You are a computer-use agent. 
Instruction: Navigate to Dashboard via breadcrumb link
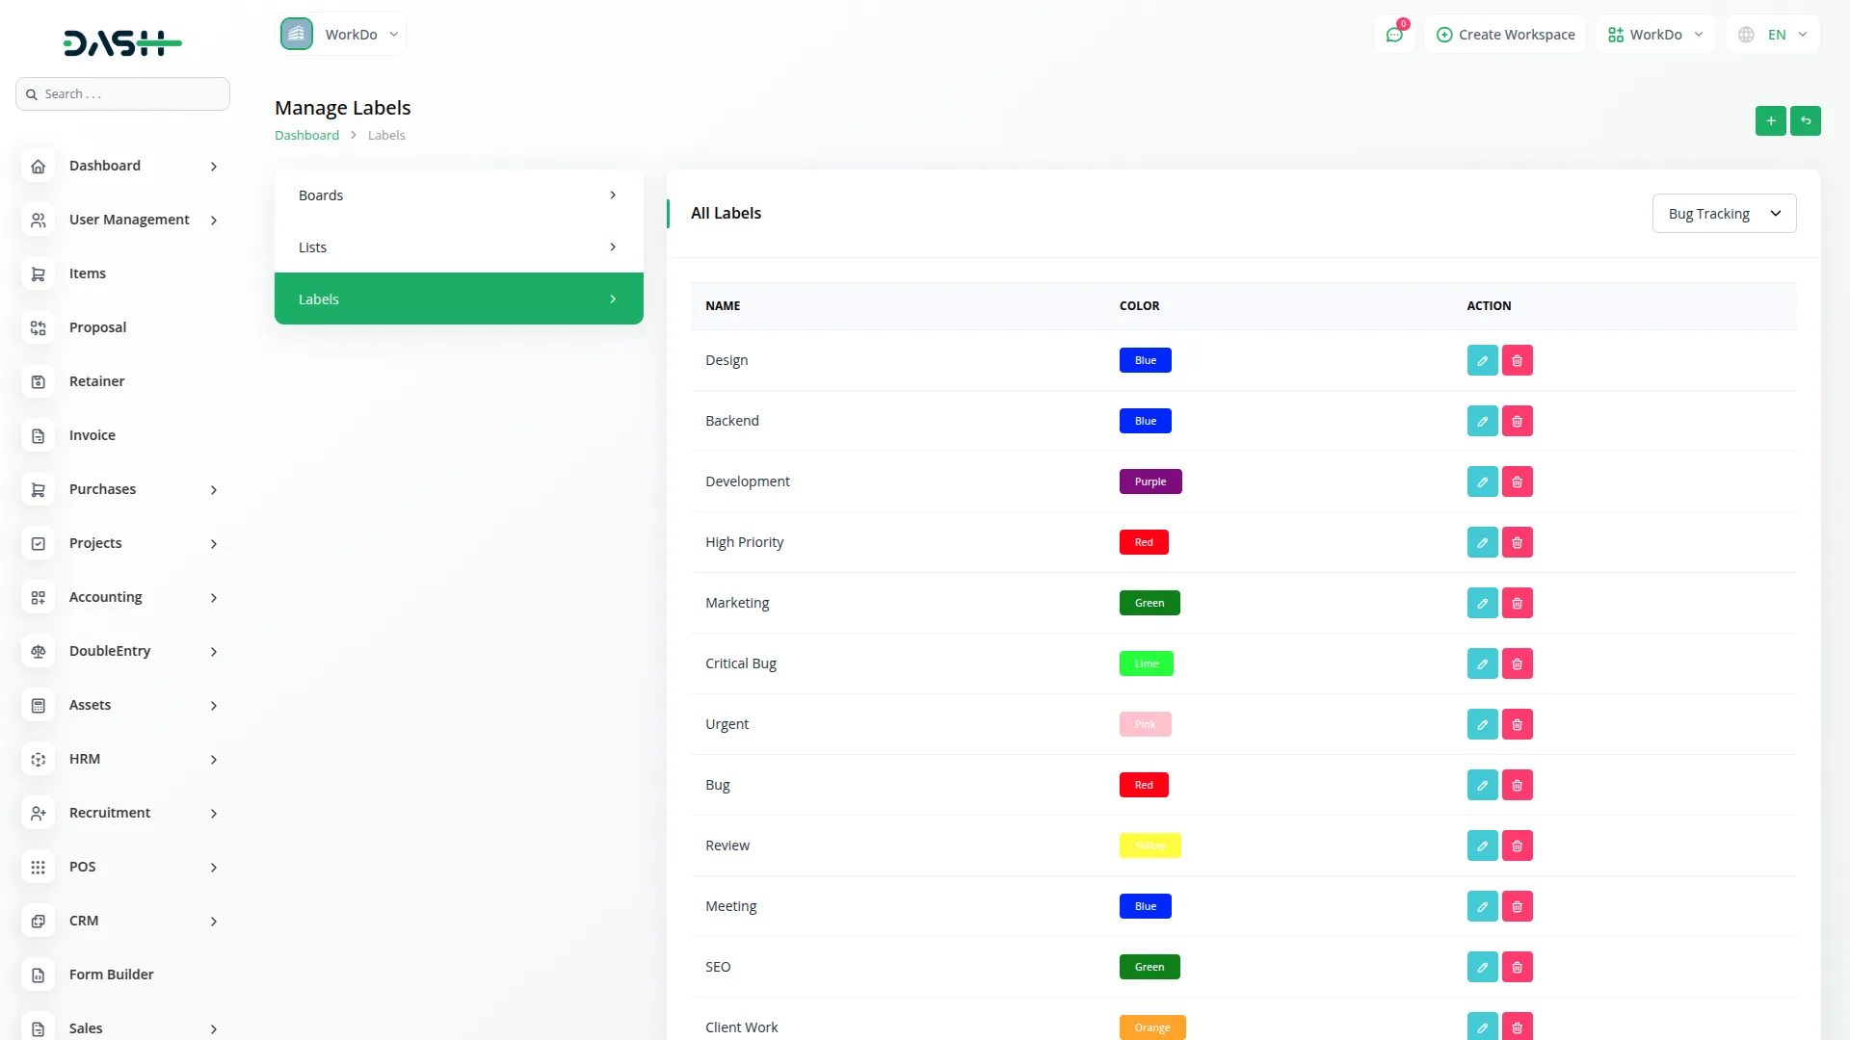306,135
